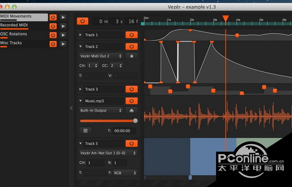
Task: Click the green zoom window button
Action: click(x=14, y=7)
